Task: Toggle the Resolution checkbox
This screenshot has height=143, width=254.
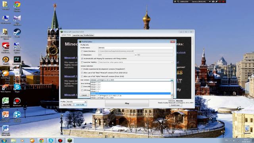Action: (x=82, y=55)
